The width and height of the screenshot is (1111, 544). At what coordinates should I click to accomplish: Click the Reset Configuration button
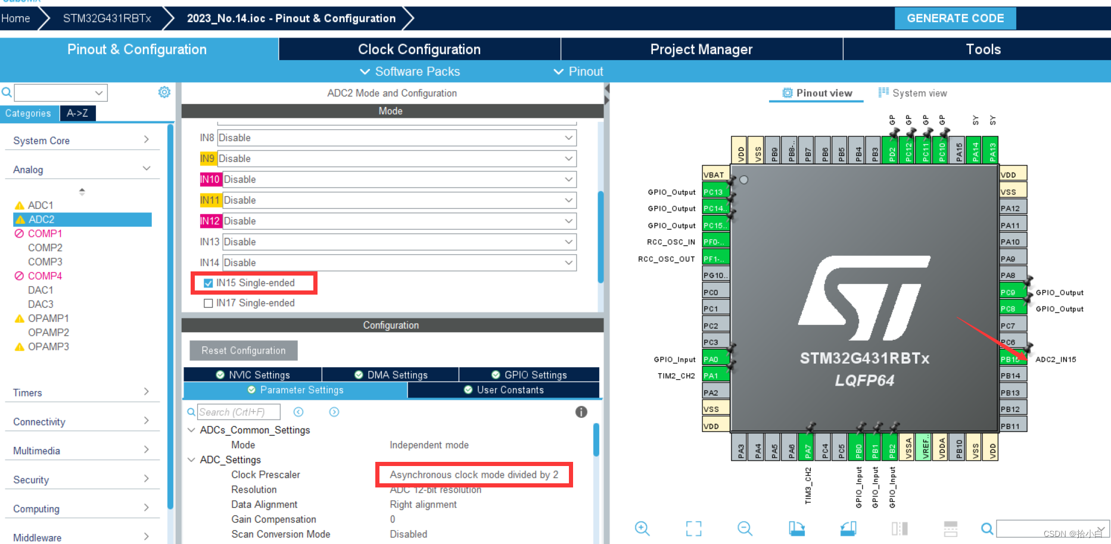pyautogui.click(x=244, y=351)
